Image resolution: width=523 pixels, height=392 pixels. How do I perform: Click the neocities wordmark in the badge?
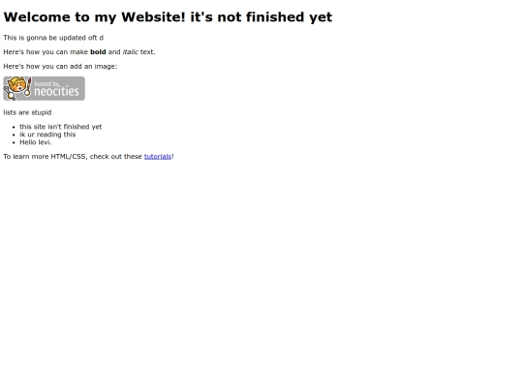click(56, 91)
